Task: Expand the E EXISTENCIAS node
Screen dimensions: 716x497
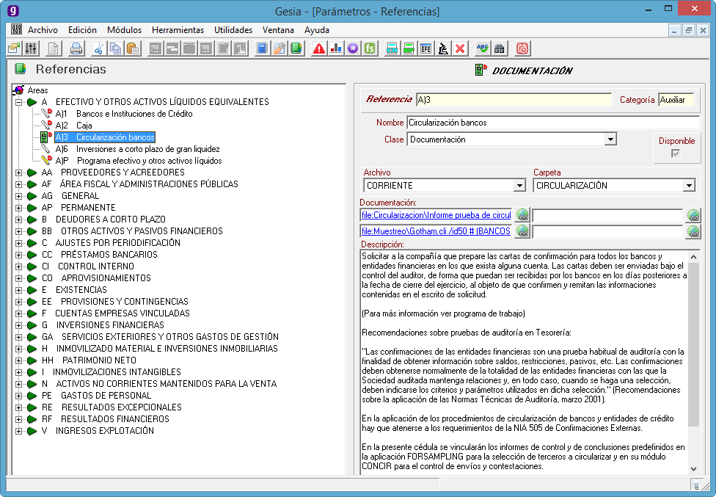Action: [x=19, y=290]
